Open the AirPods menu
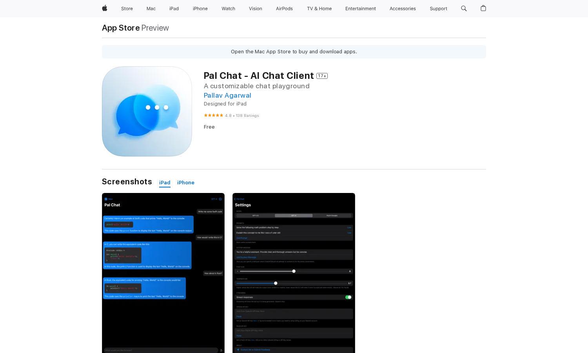588x353 pixels. coord(284,9)
